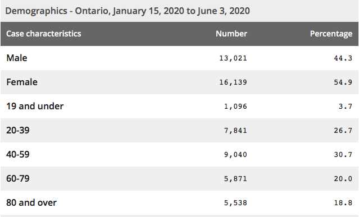The image size is (359, 217).
Task: Click the 20.0 percentage cell
Action: 343,179
